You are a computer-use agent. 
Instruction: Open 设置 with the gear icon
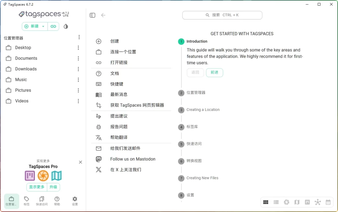(x=75, y=201)
